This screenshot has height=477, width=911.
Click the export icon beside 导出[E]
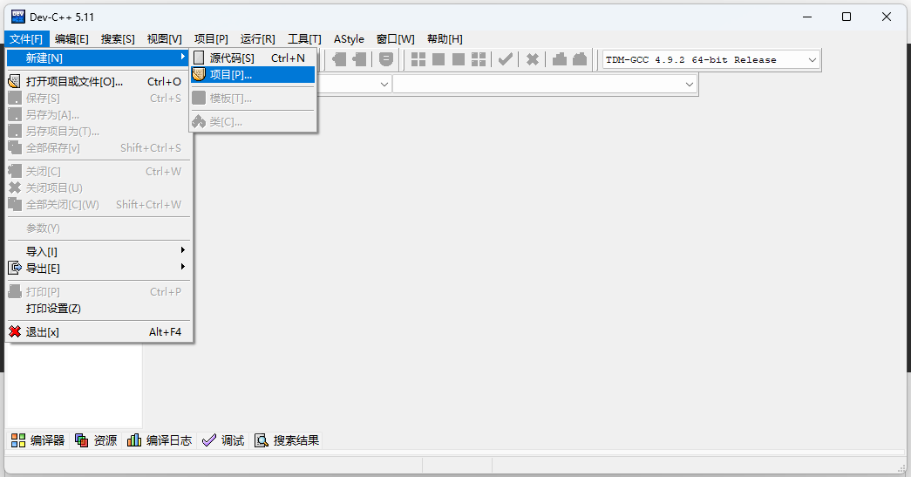coord(15,269)
